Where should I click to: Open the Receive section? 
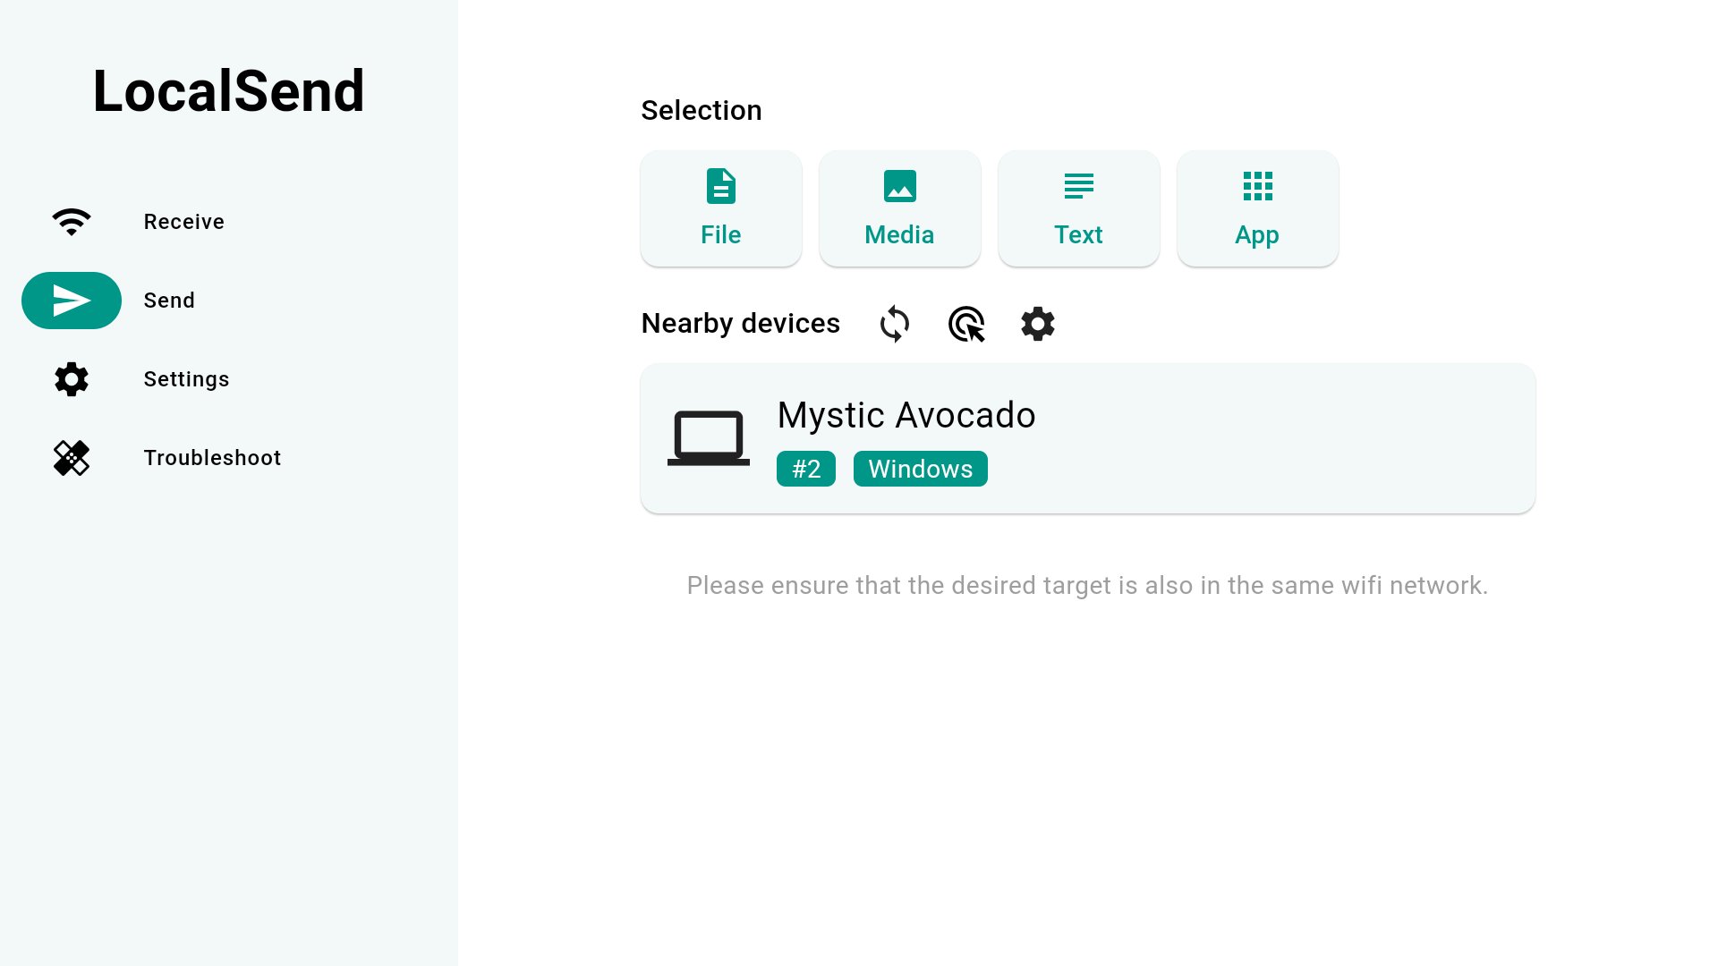[x=183, y=222]
